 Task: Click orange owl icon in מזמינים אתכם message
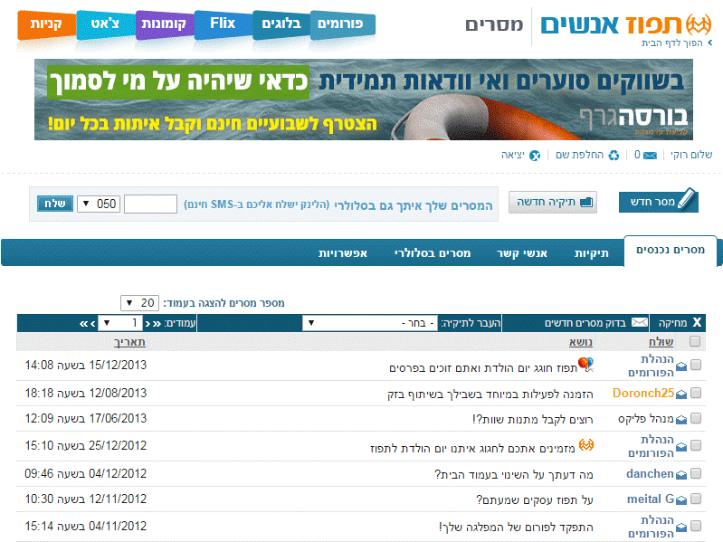tap(586, 445)
